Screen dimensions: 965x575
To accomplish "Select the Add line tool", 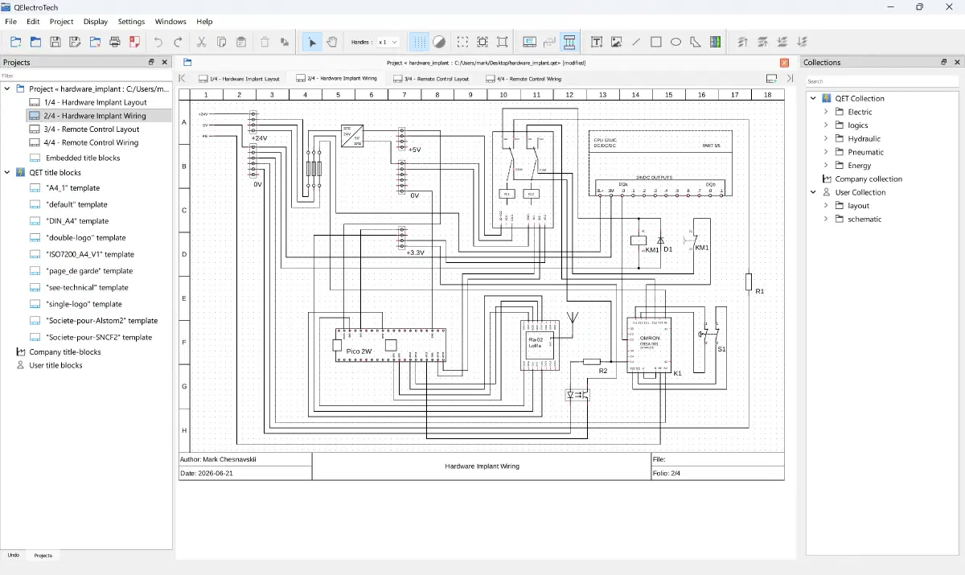I will (636, 42).
